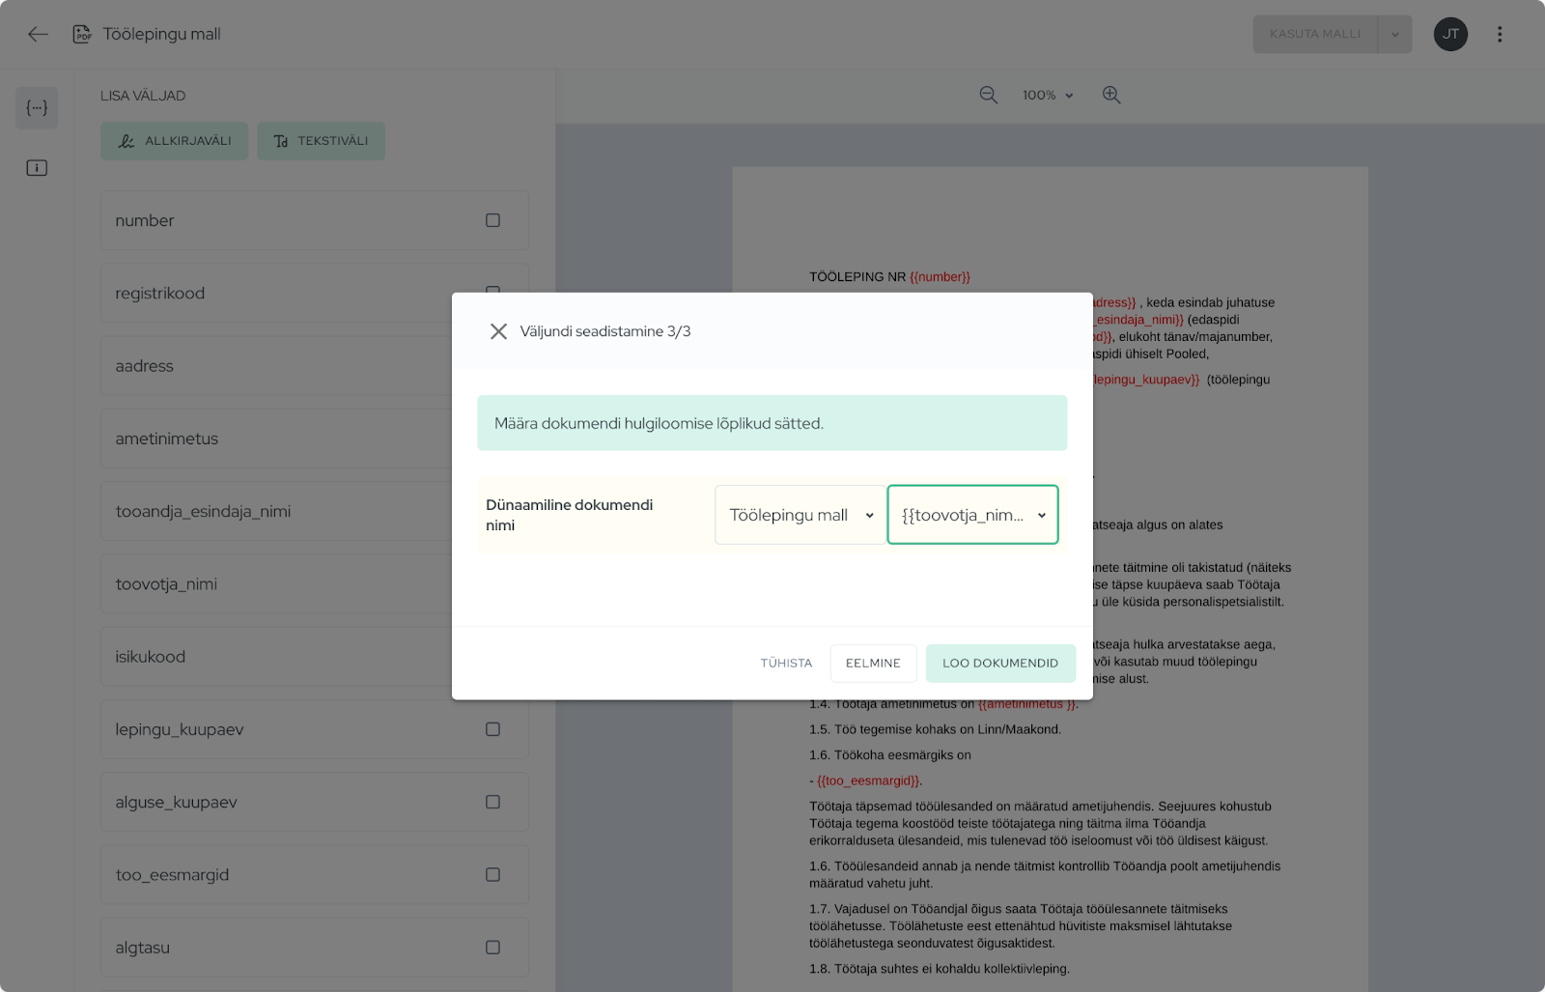
Task: Click the zoom in magnifier icon
Action: pyautogui.click(x=1111, y=95)
